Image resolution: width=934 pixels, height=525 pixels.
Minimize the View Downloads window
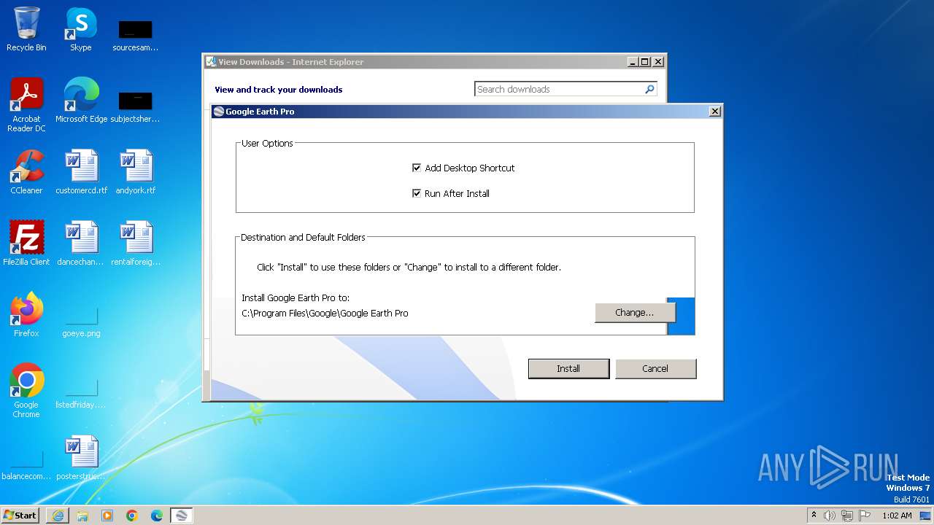[x=633, y=62]
